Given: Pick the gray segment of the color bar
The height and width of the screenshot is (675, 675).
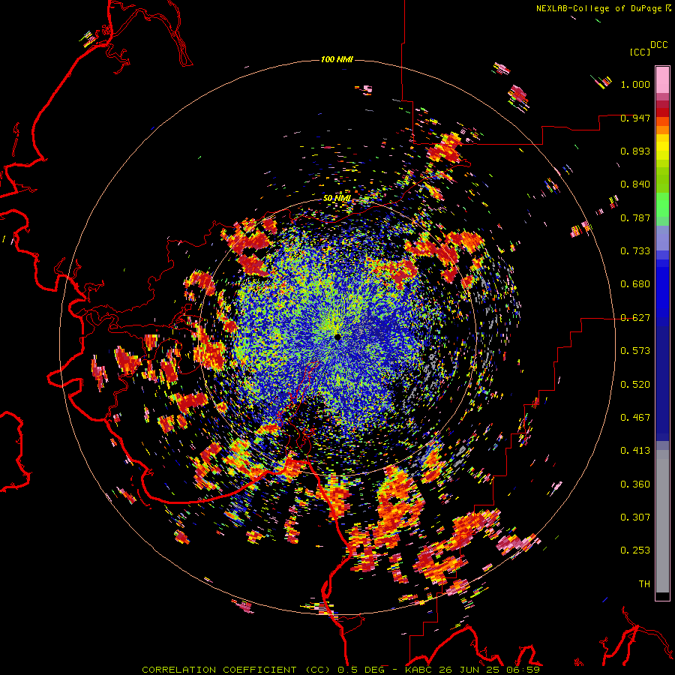Looking at the screenshot, I should [662, 521].
